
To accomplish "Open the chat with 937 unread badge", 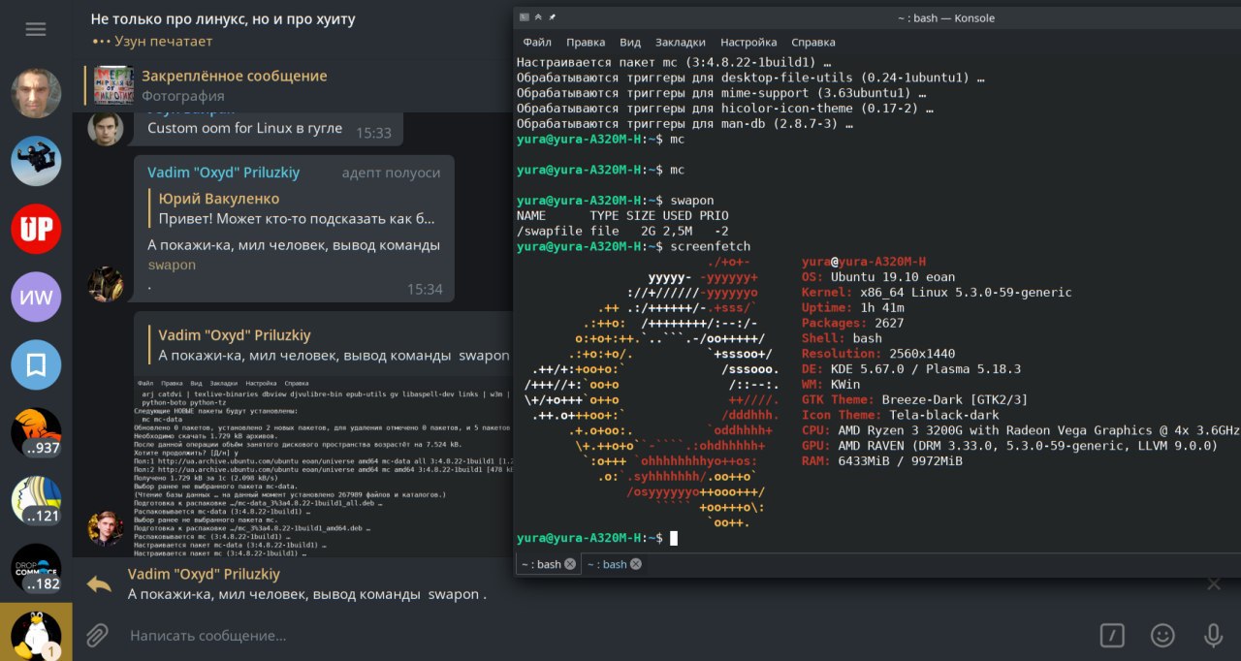I will [x=36, y=432].
